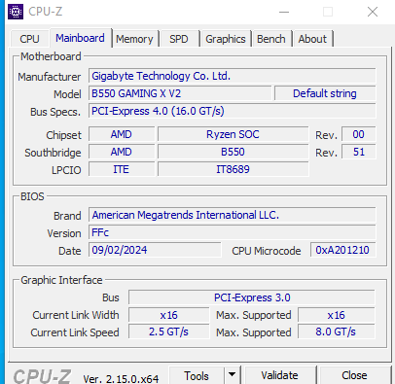Close the window with the X icon
395x384 pixels.
click(373, 12)
